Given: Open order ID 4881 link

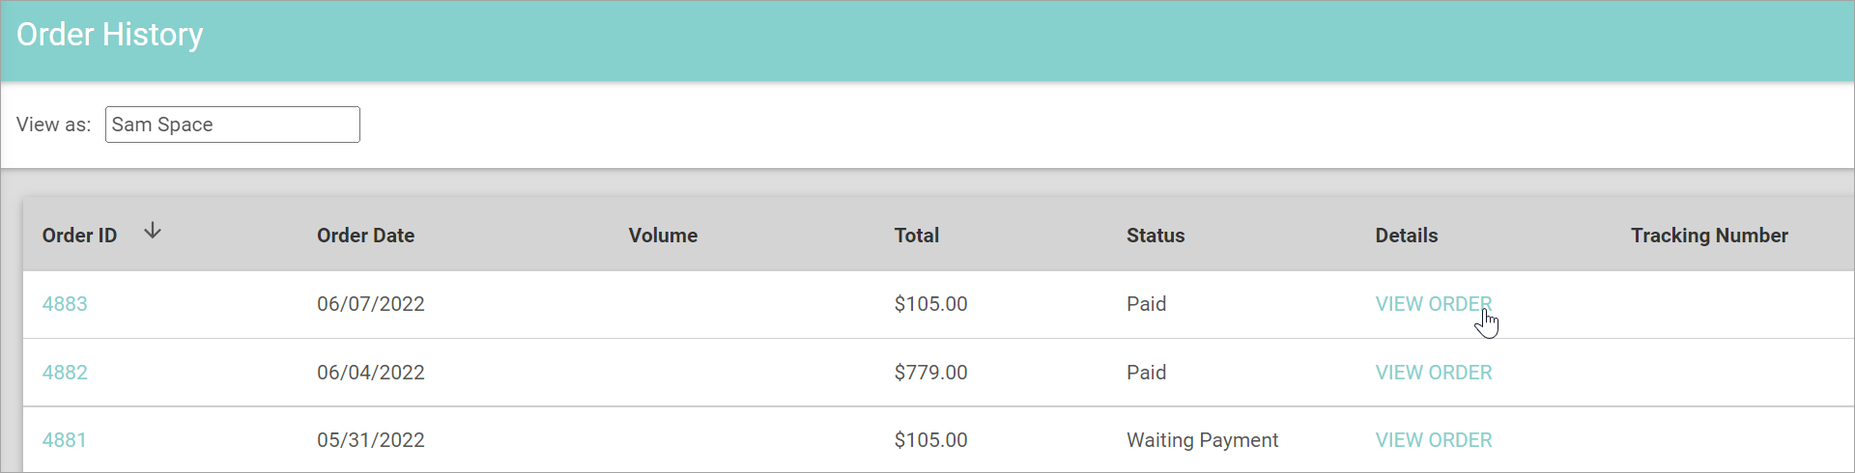Looking at the screenshot, I should (x=65, y=440).
